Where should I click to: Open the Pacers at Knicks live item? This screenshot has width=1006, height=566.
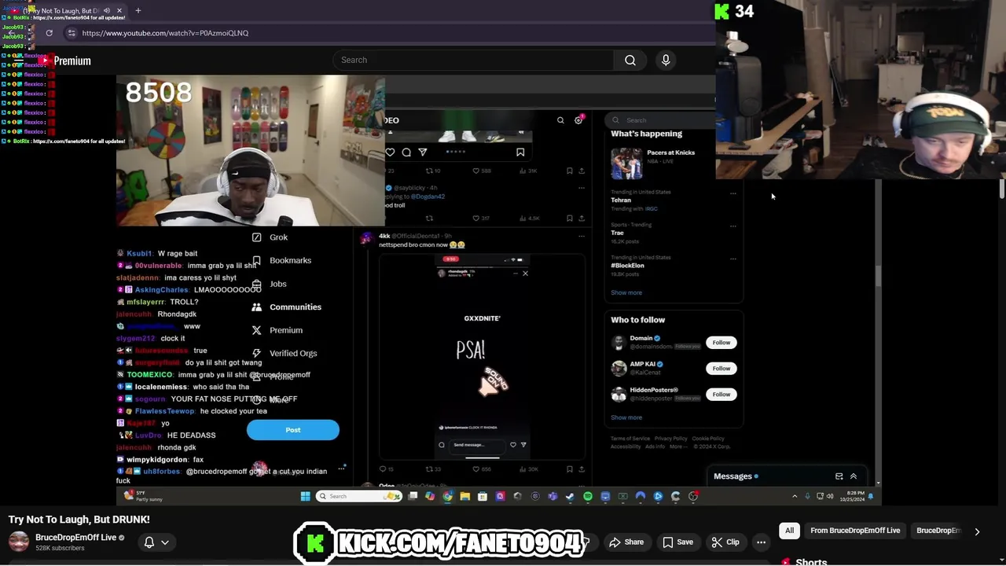(x=654, y=163)
